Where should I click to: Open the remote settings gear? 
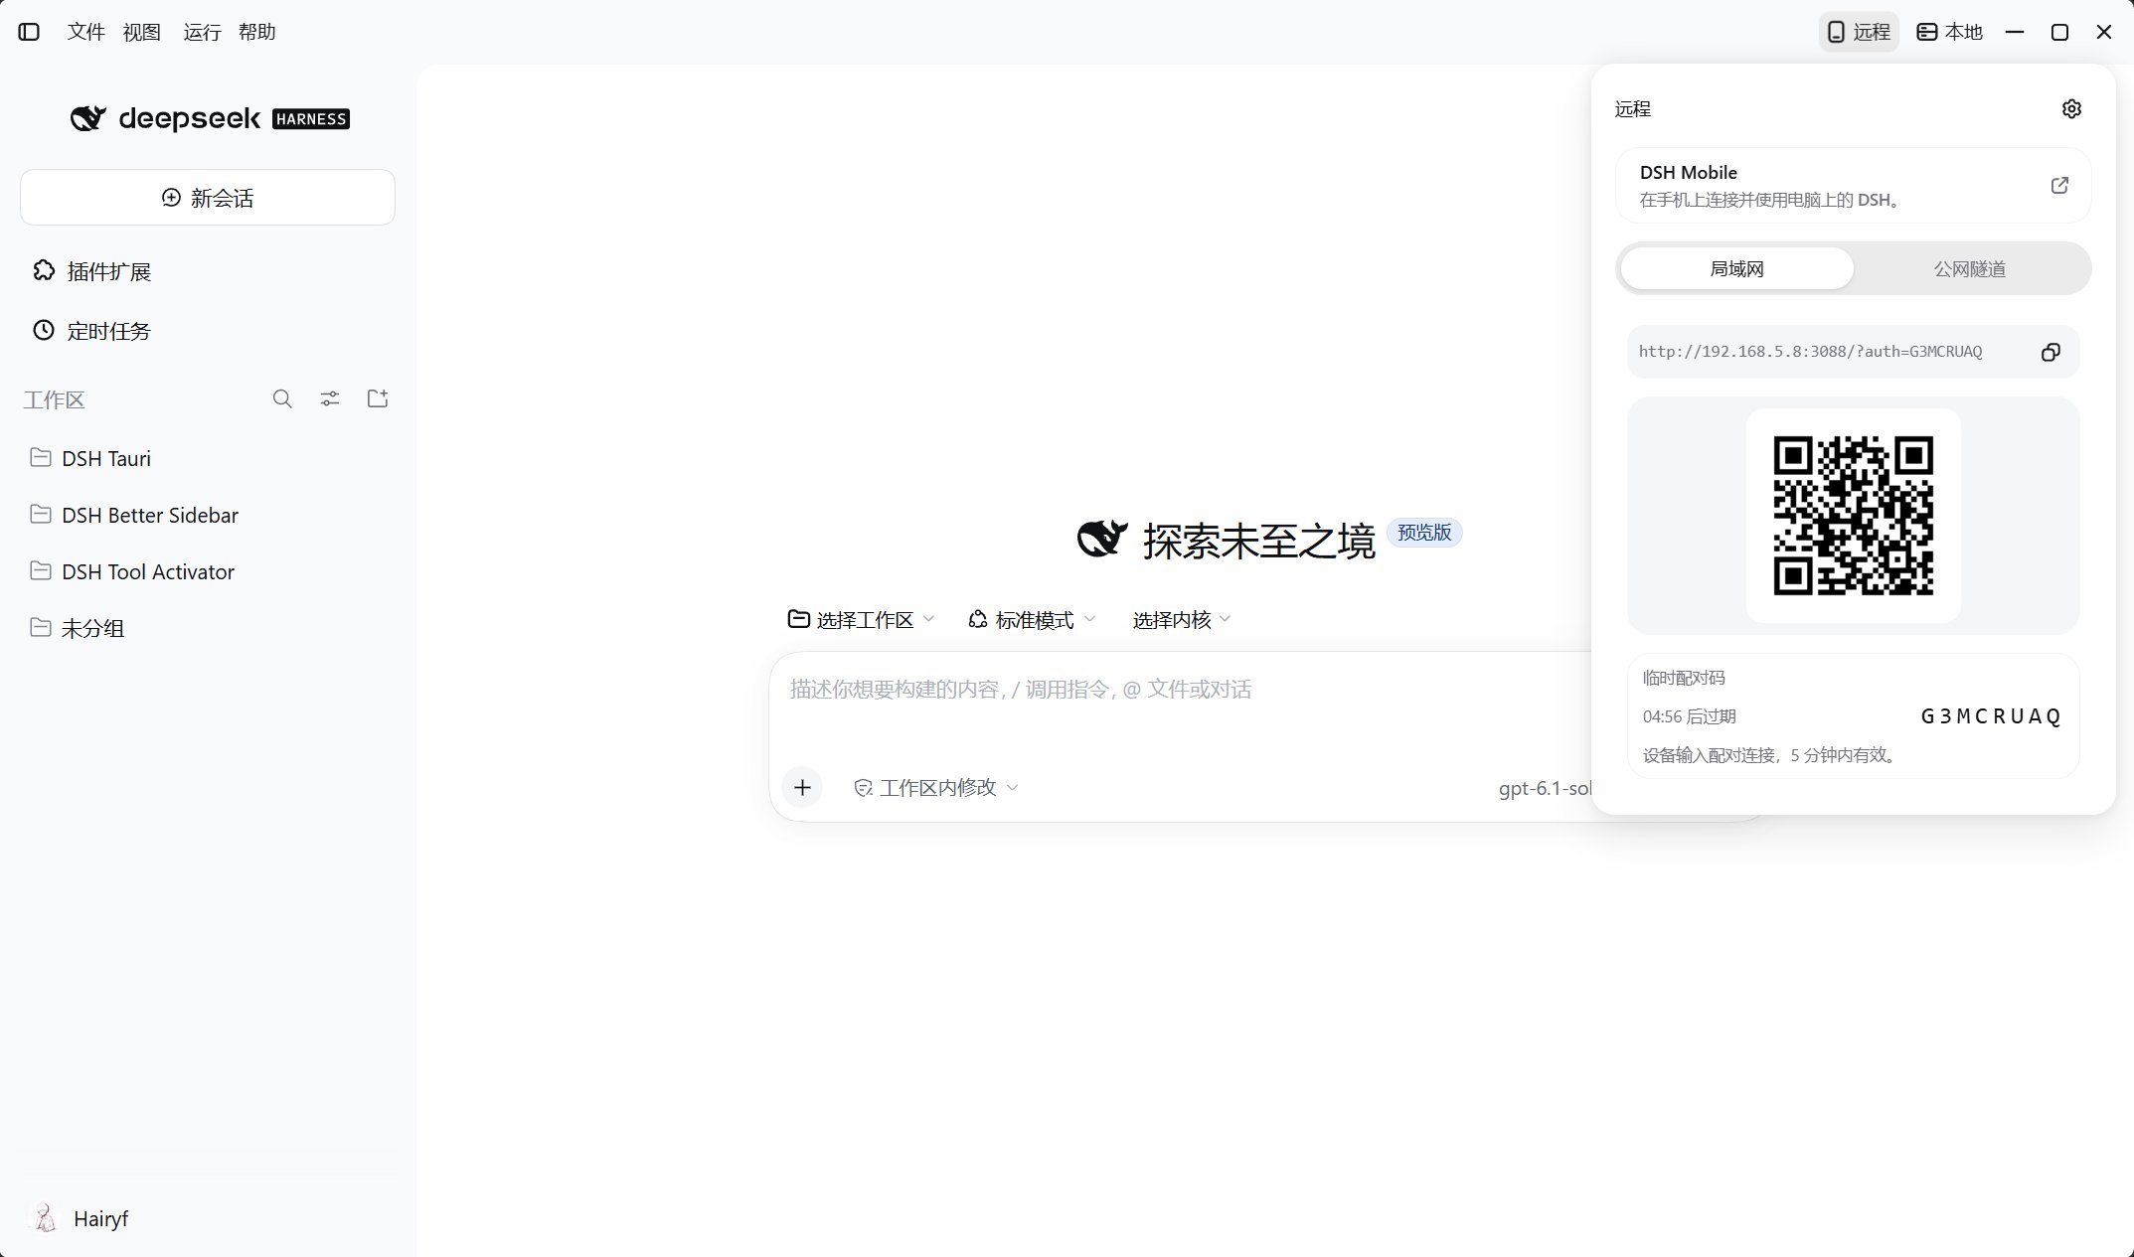pos(2071,109)
